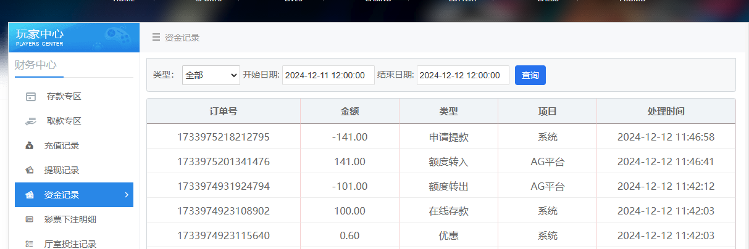This screenshot has width=749, height=249.
Task: Click the timestamp in the 优惠 row
Action: 666,235
